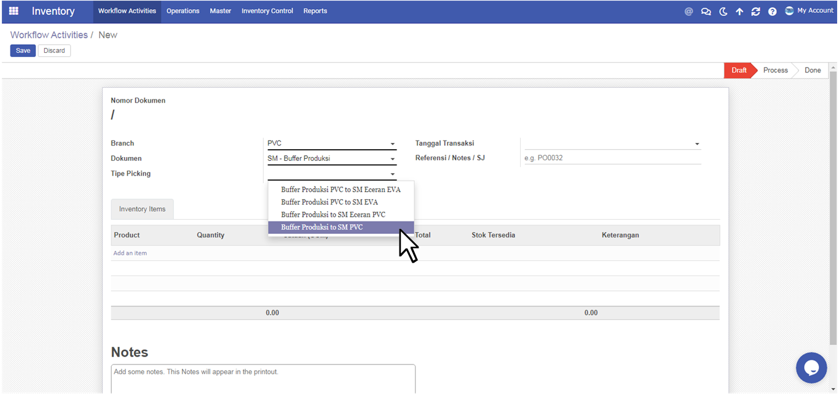Expand the Dokumen dropdown

392,159
